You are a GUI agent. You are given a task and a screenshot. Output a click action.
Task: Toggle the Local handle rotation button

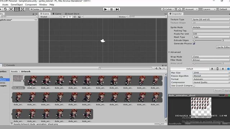click(x=46, y=9)
